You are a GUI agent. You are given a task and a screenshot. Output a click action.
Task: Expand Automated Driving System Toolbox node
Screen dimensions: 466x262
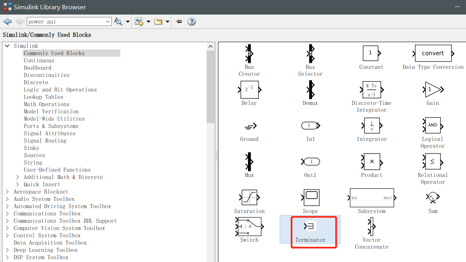pos(7,206)
